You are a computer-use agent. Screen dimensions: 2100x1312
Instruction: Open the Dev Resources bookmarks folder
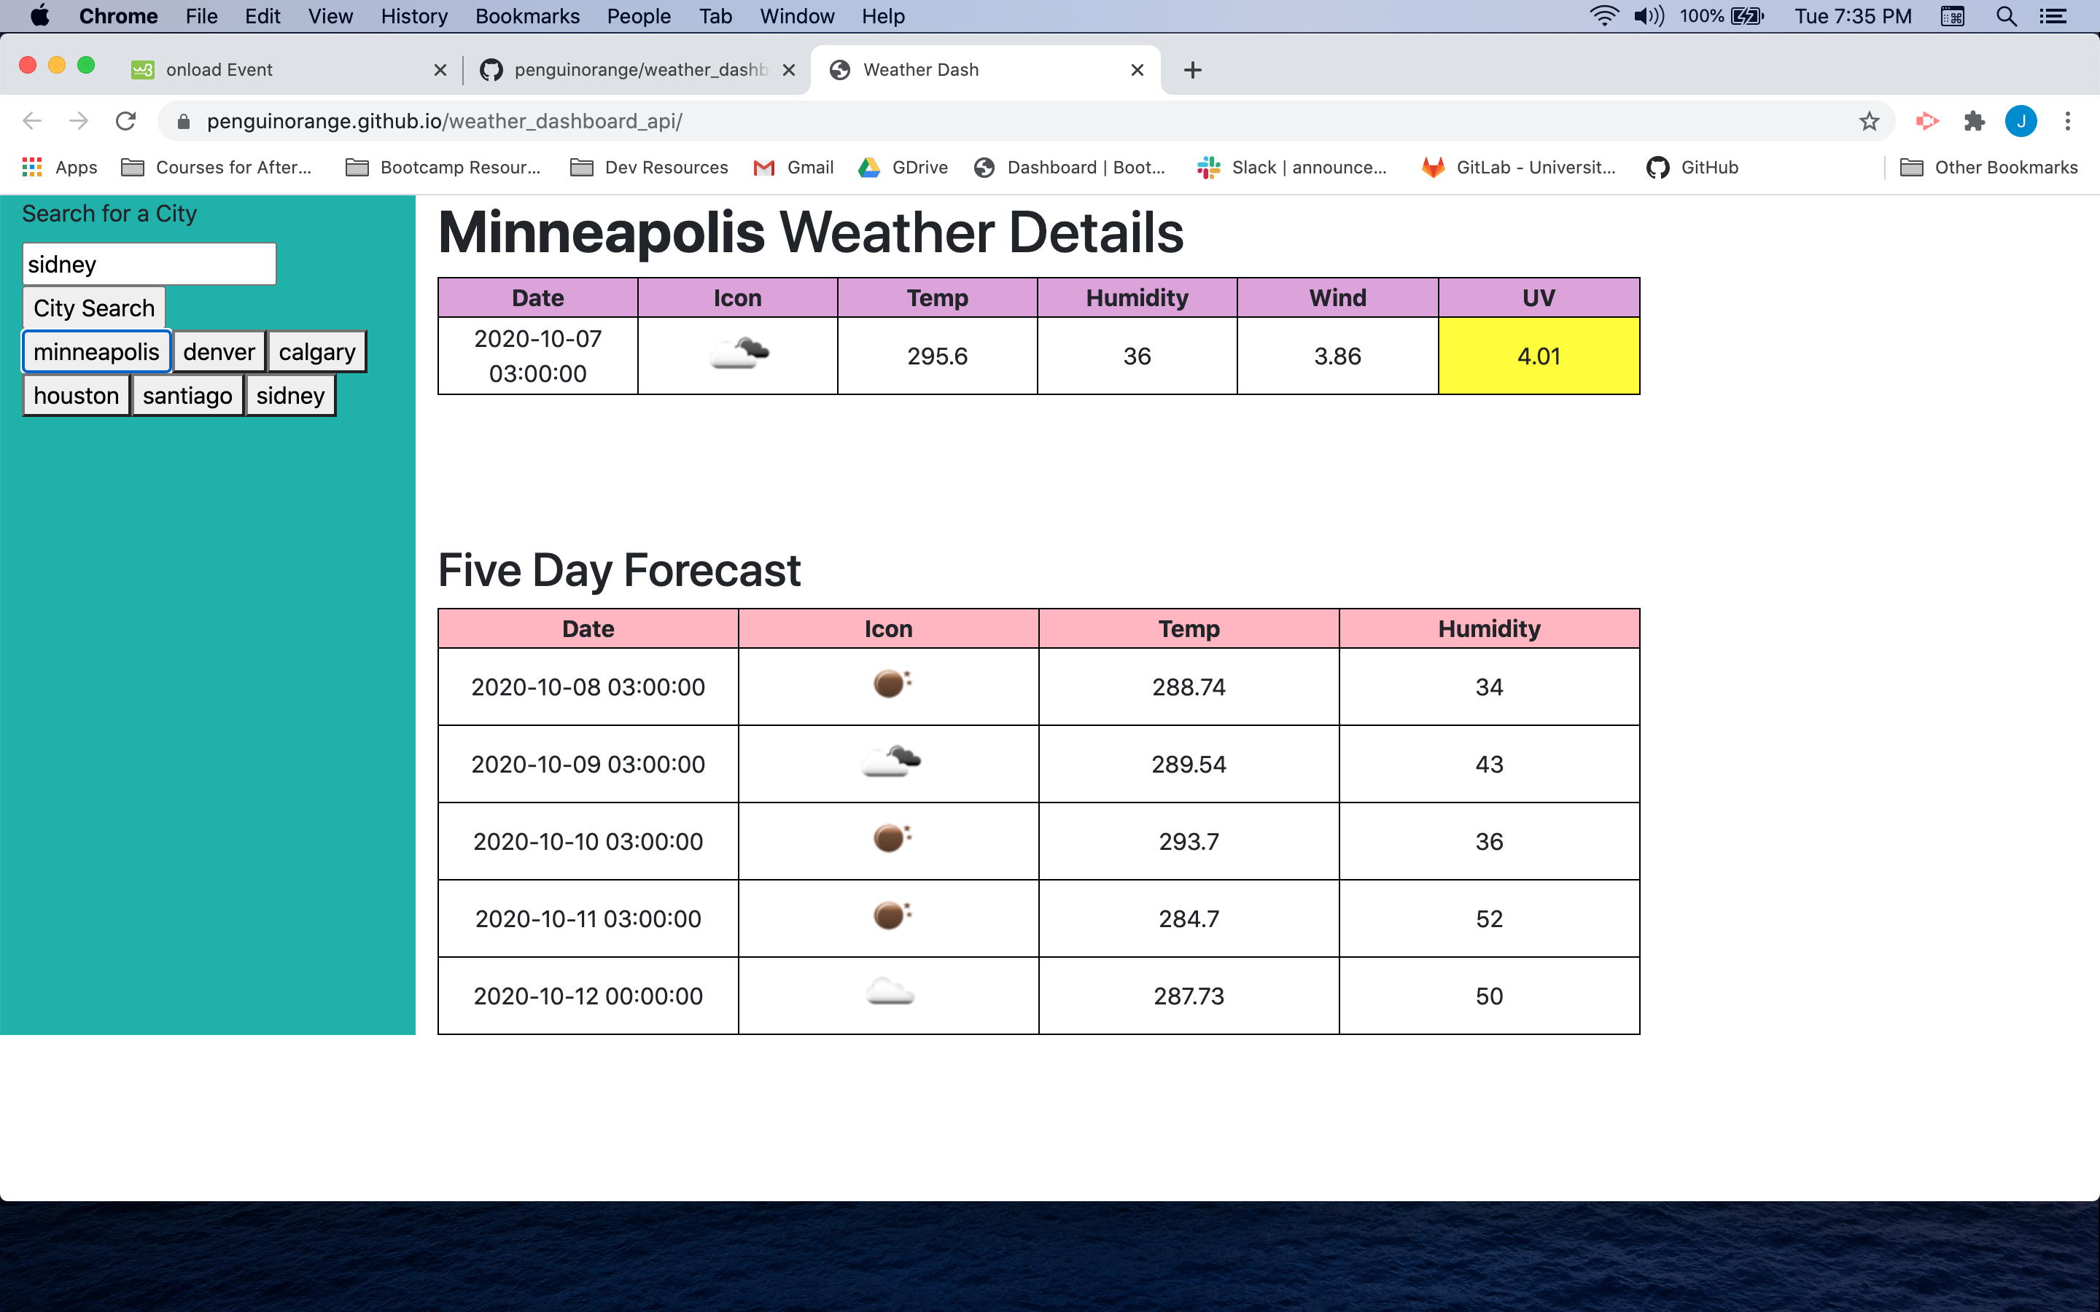(648, 168)
